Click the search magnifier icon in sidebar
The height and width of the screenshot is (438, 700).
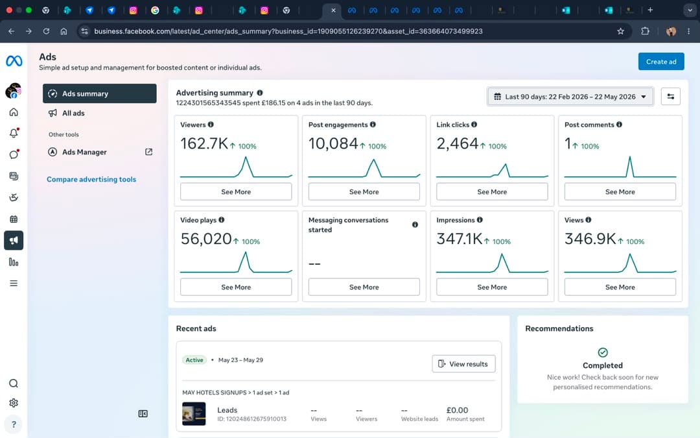point(14,383)
